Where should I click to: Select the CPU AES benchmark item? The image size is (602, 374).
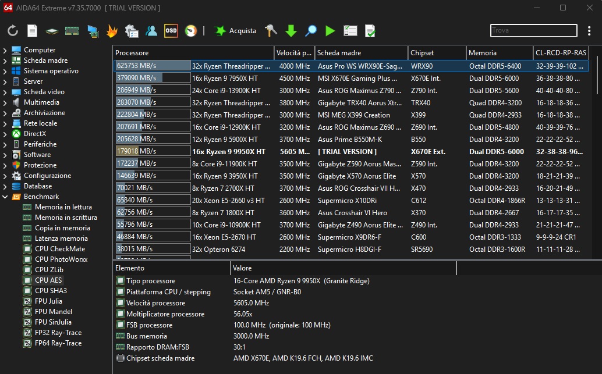click(x=48, y=280)
